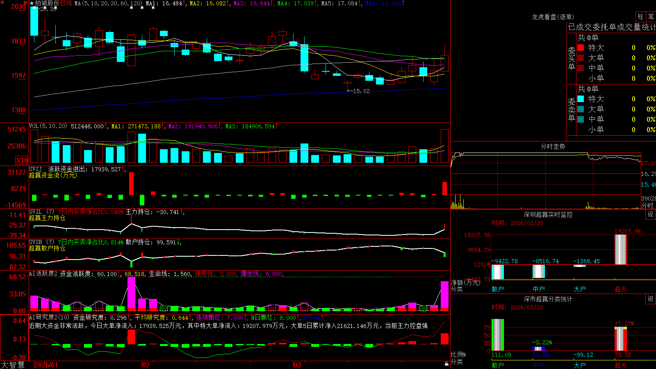
Task: Click the SVZL 主力持仓 indicator label
Action: click(107, 212)
